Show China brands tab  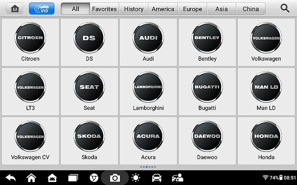coord(251,9)
